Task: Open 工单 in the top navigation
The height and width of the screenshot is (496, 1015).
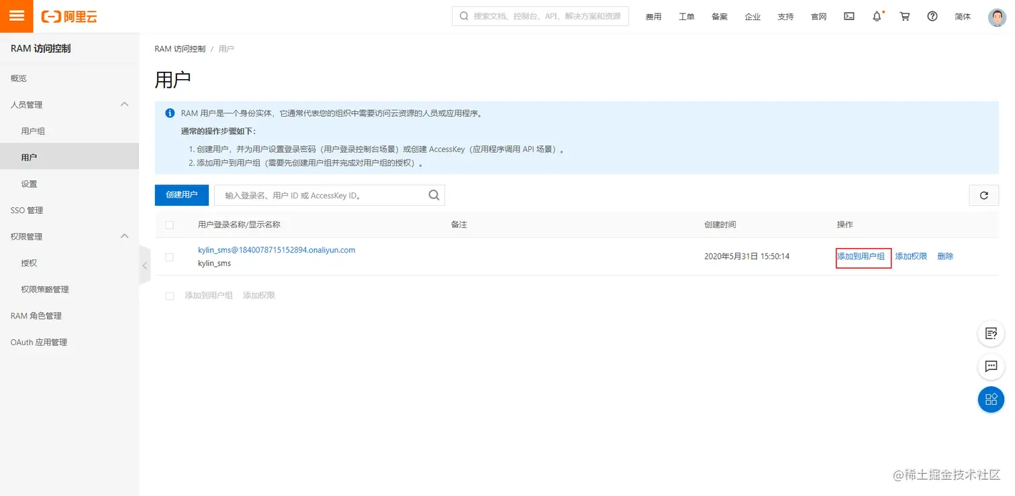Action: pos(686,17)
